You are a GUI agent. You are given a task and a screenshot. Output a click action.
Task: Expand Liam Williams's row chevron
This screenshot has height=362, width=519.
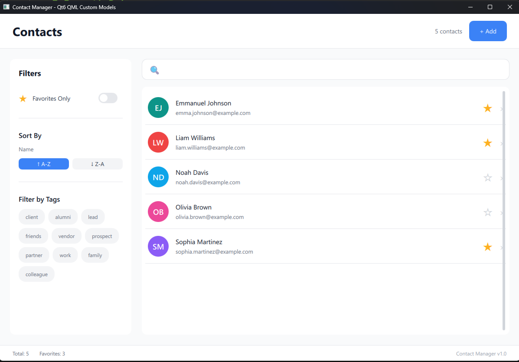[501, 142]
